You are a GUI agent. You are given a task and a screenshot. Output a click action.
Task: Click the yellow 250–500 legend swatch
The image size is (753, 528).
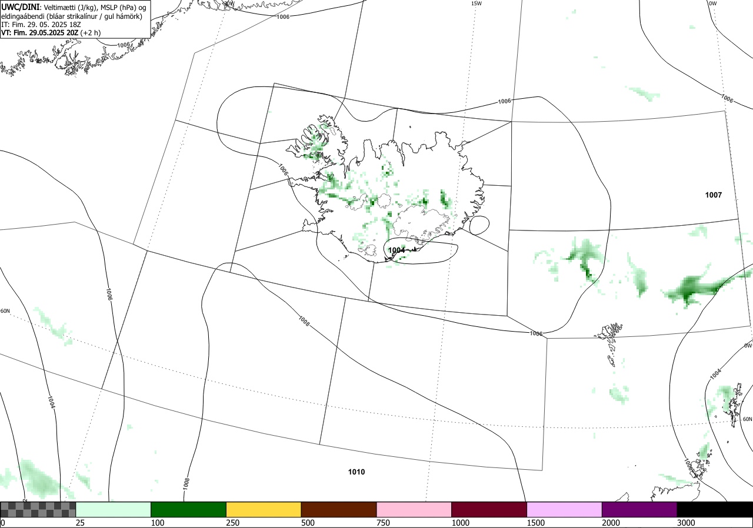(x=264, y=509)
